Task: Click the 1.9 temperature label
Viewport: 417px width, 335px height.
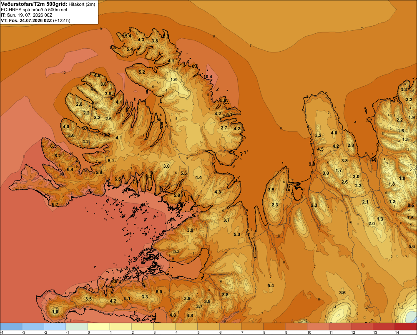Action: 412,117
